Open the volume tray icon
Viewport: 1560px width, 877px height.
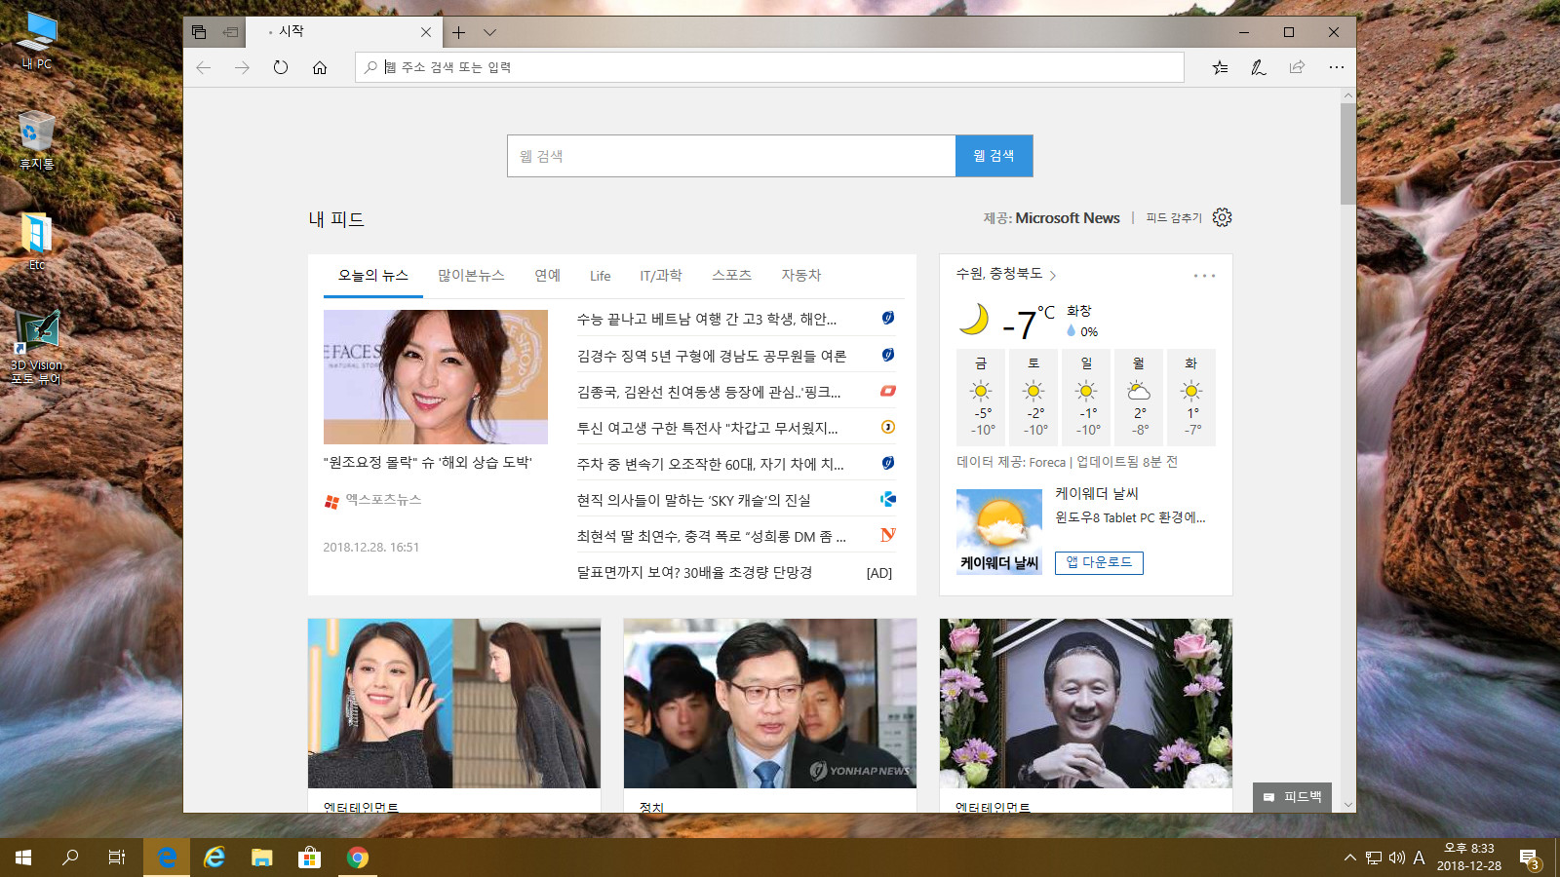click(1396, 858)
